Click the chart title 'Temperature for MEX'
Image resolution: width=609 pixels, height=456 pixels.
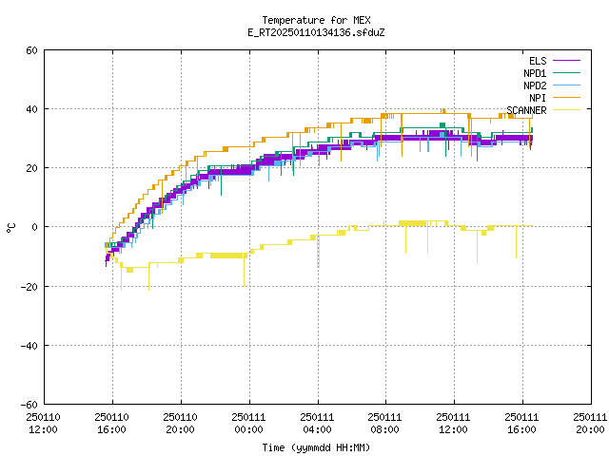pyautogui.click(x=316, y=20)
